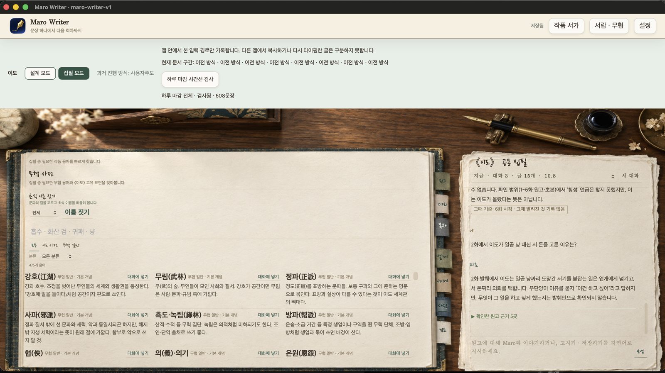Open 작품 서가 from the header
This screenshot has height=373, width=665.
point(566,26)
